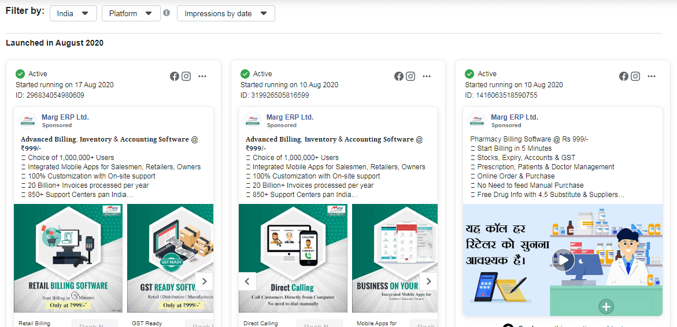This screenshot has height=327, width=677.
Task: Click Instagram icon on ad ID 296834054980609
Action: click(186, 76)
